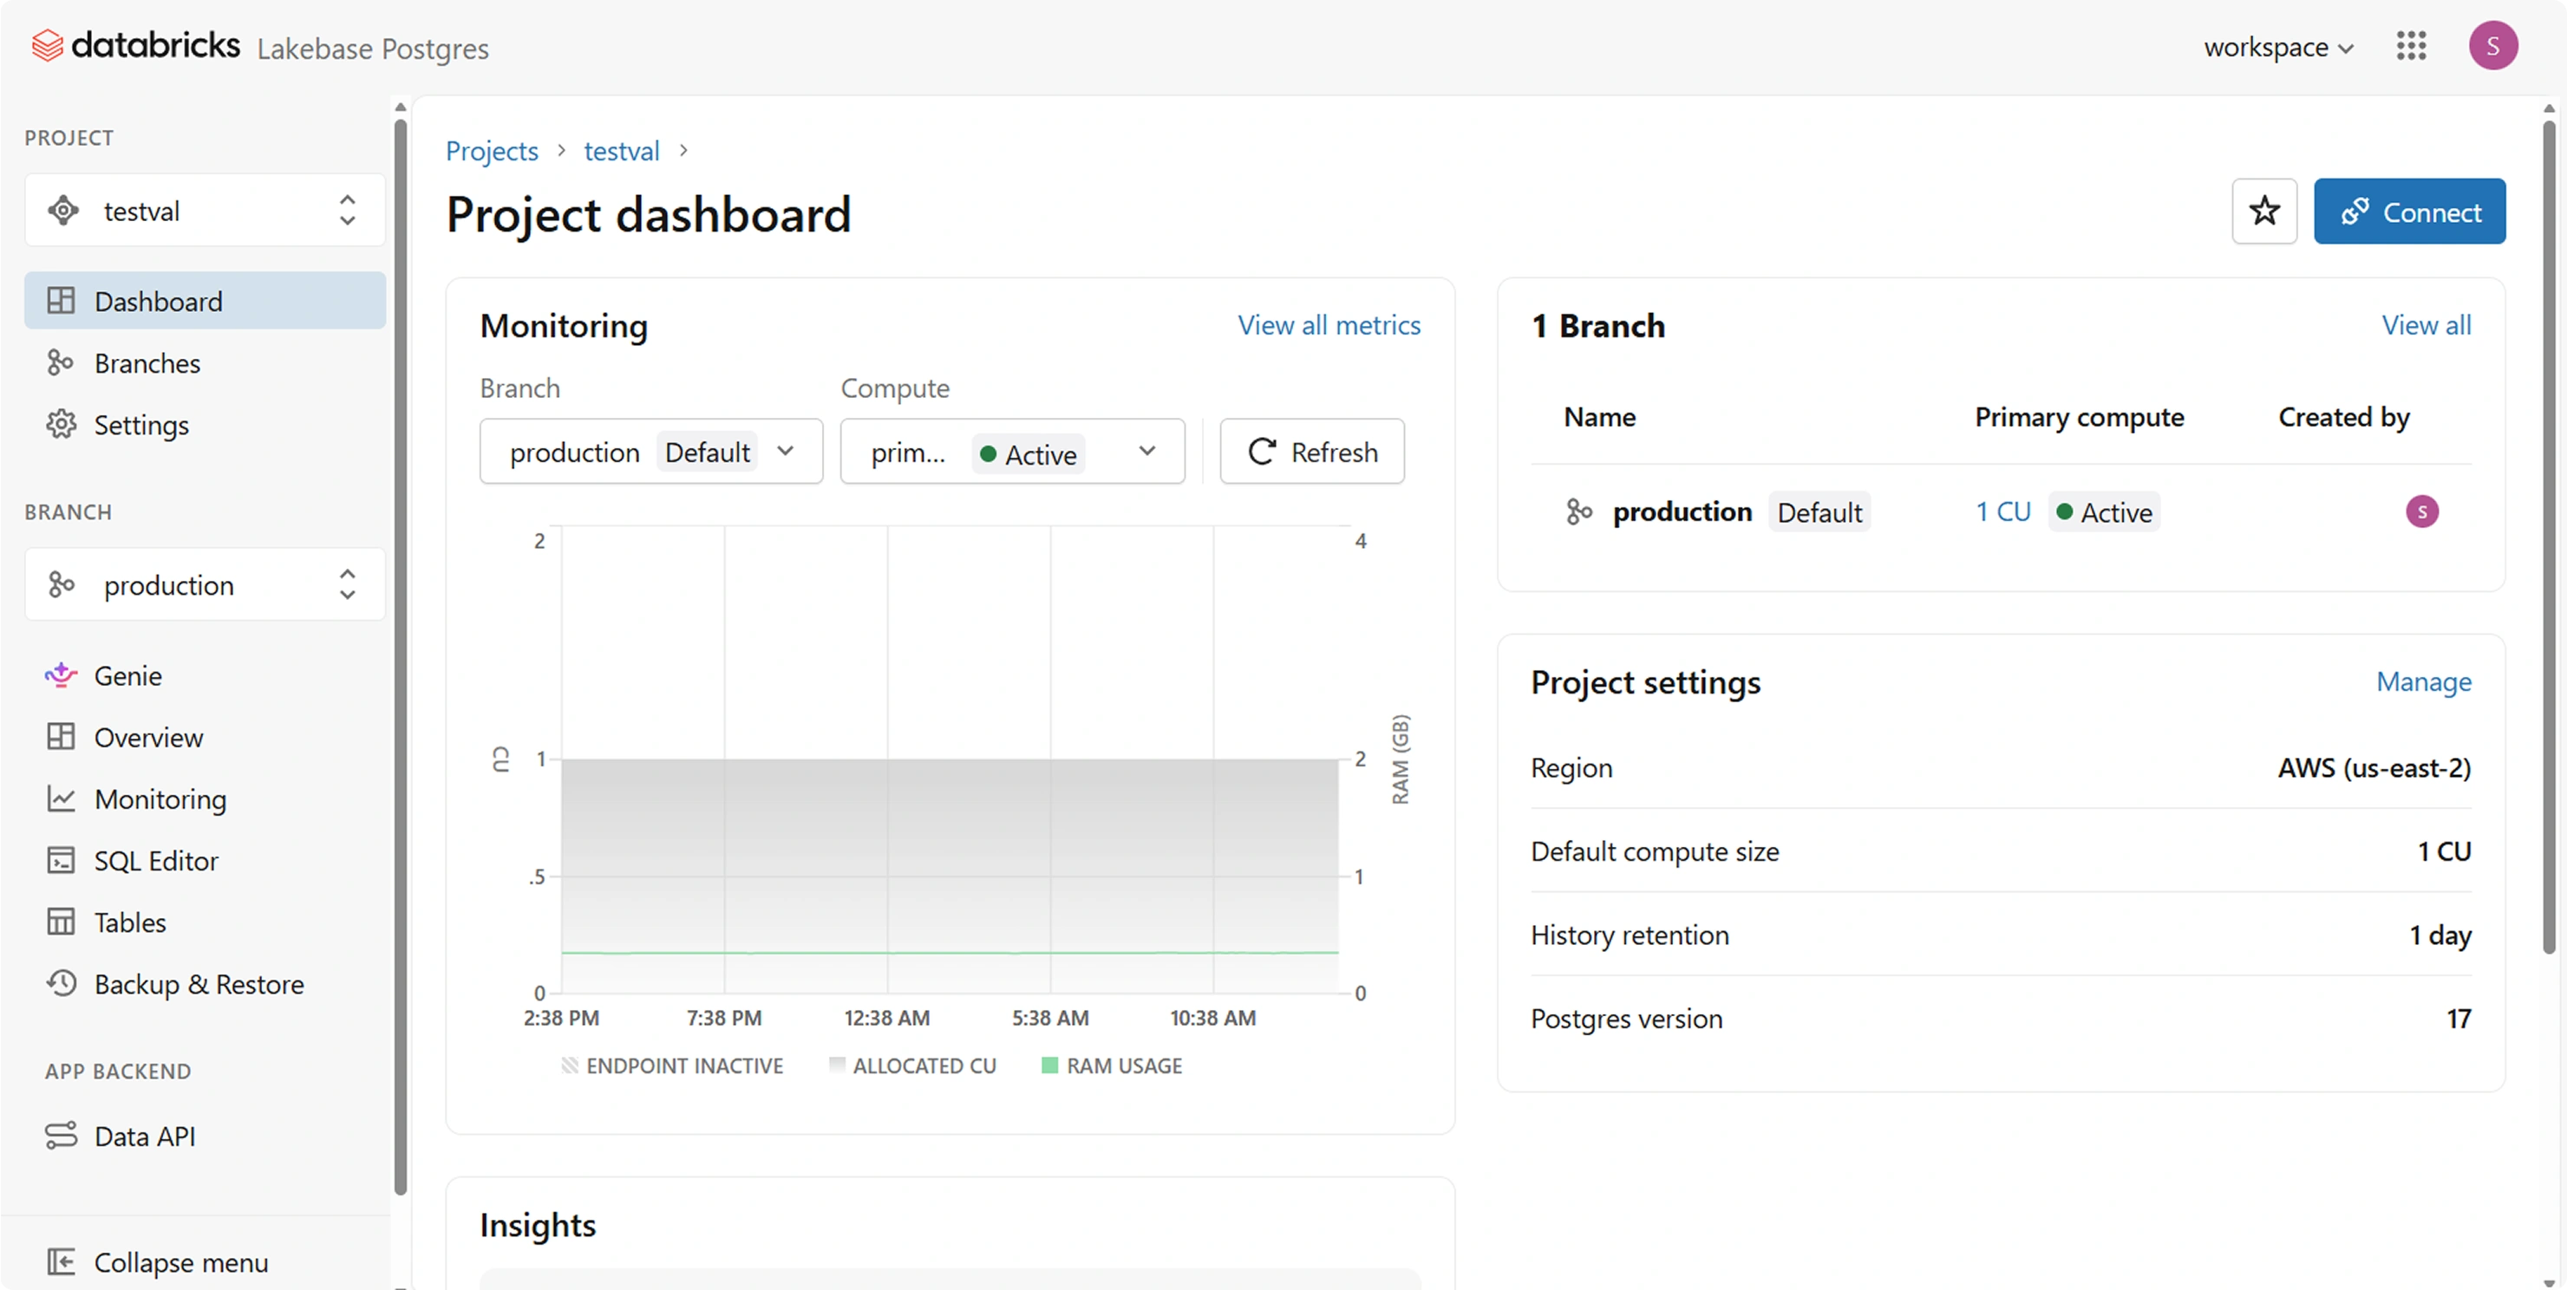Open the production branch selector in sidebar
Viewport: 2567px width, 1290px height.
[x=206, y=584]
